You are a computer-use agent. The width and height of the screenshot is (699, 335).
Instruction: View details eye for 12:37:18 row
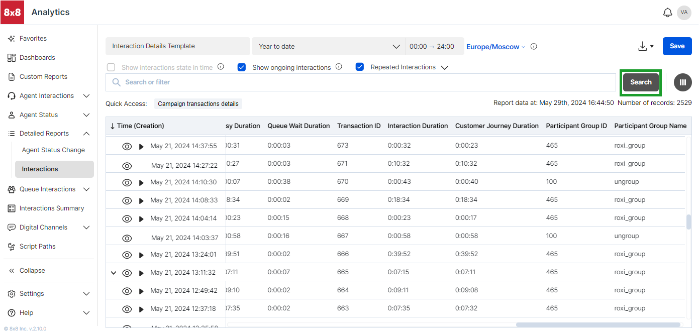[x=127, y=309]
